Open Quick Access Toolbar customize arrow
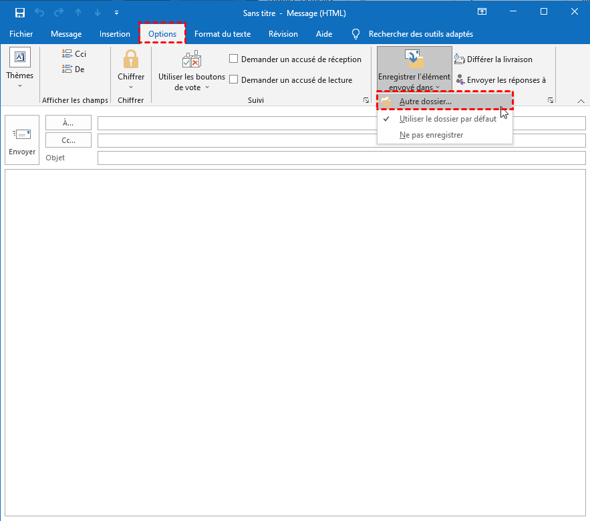The width and height of the screenshot is (590, 521). click(x=117, y=13)
